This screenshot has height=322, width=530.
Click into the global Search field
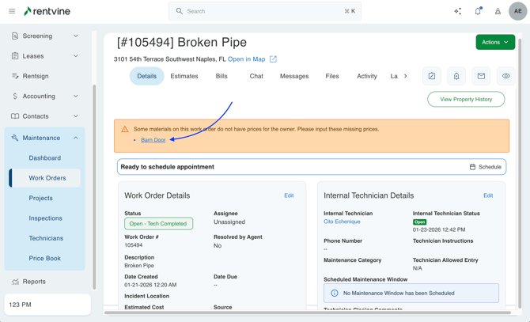pos(253,11)
